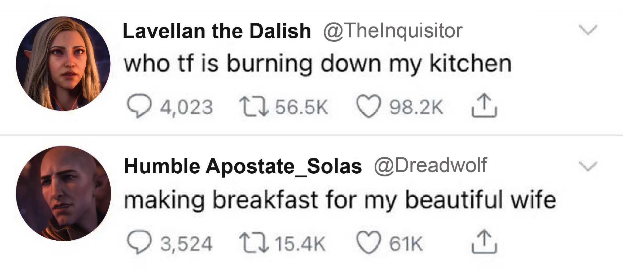Retweet the burning kitchen tweet

(254, 107)
